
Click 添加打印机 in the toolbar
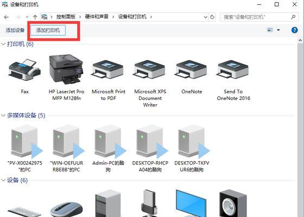[48, 30]
